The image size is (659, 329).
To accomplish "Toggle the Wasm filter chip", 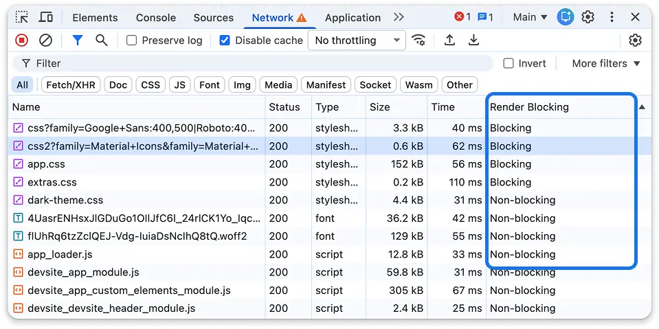I will (x=419, y=85).
